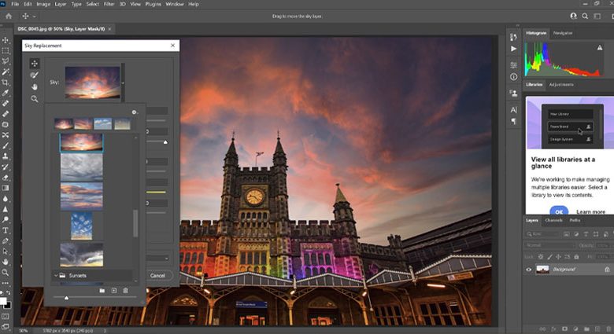This screenshot has width=614, height=334.
Task: Open the Sky thumbnail dropdown arrow
Action: tap(123, 83)
